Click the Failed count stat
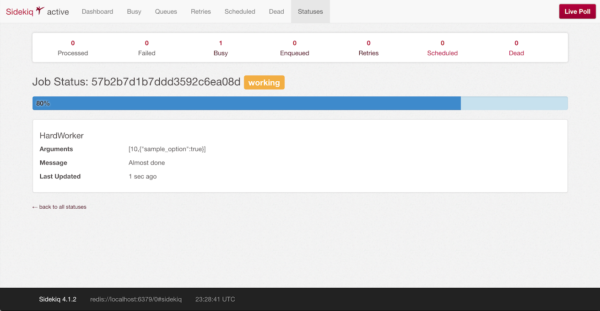The height and width of the screenshot is (311, 600). tap(147, 48)
